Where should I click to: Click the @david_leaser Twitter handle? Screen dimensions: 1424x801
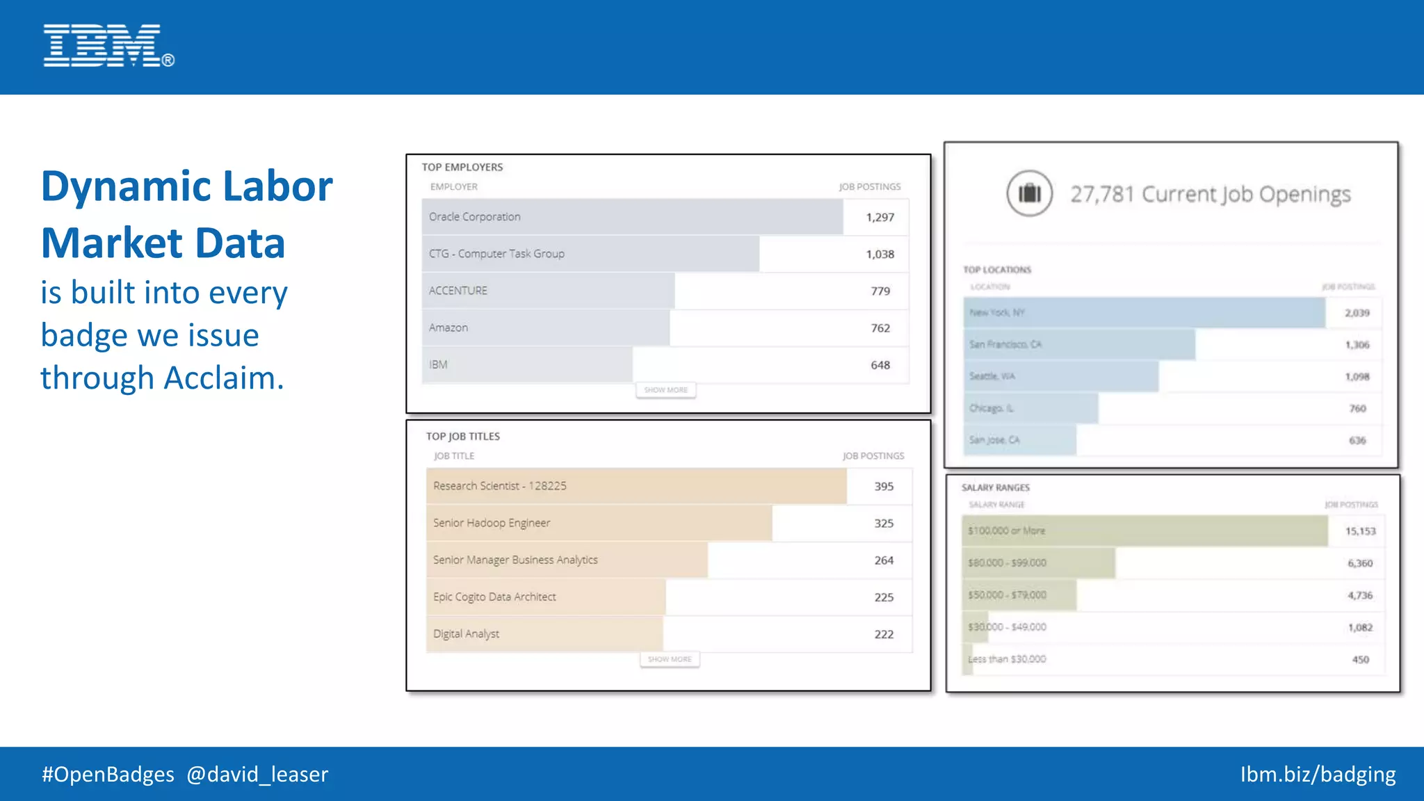point(257,774)
